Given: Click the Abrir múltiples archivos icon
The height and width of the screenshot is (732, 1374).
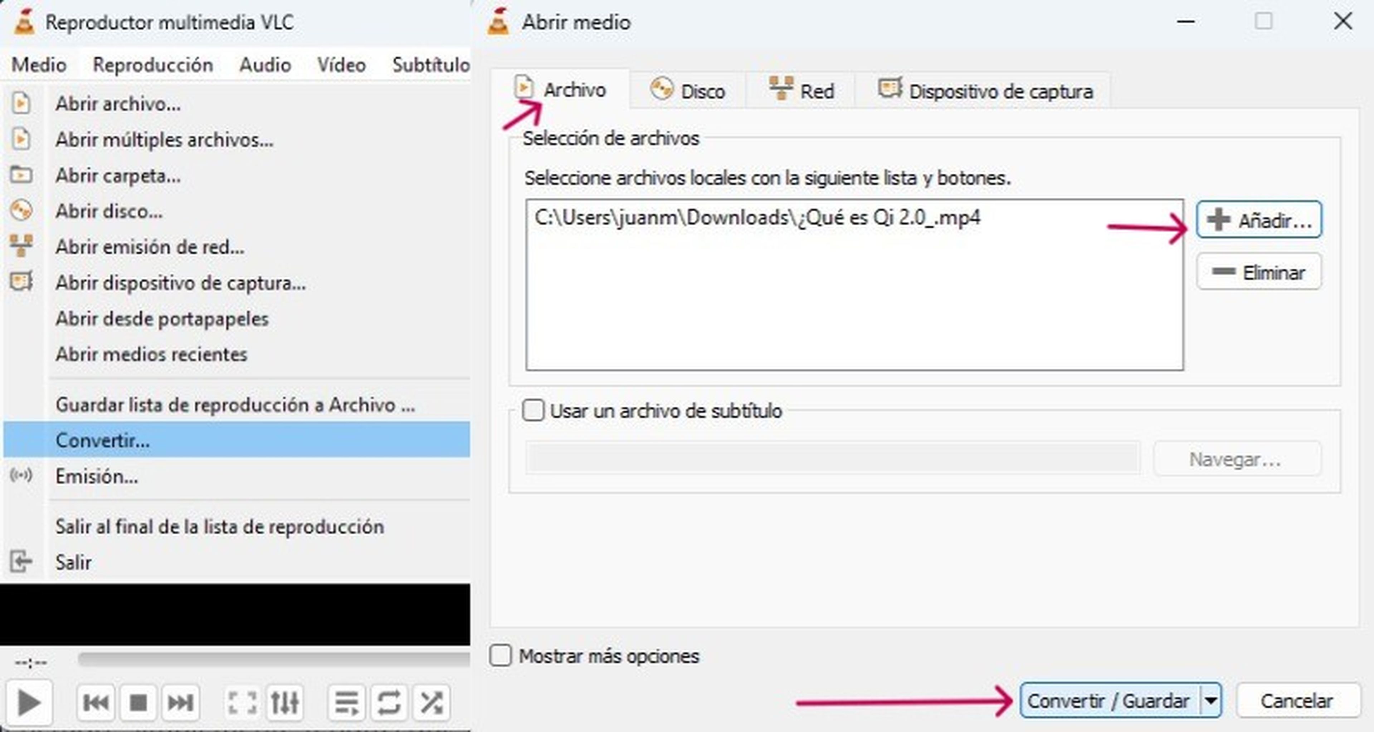Looking at the screenshot, I should tap(21, 139).
